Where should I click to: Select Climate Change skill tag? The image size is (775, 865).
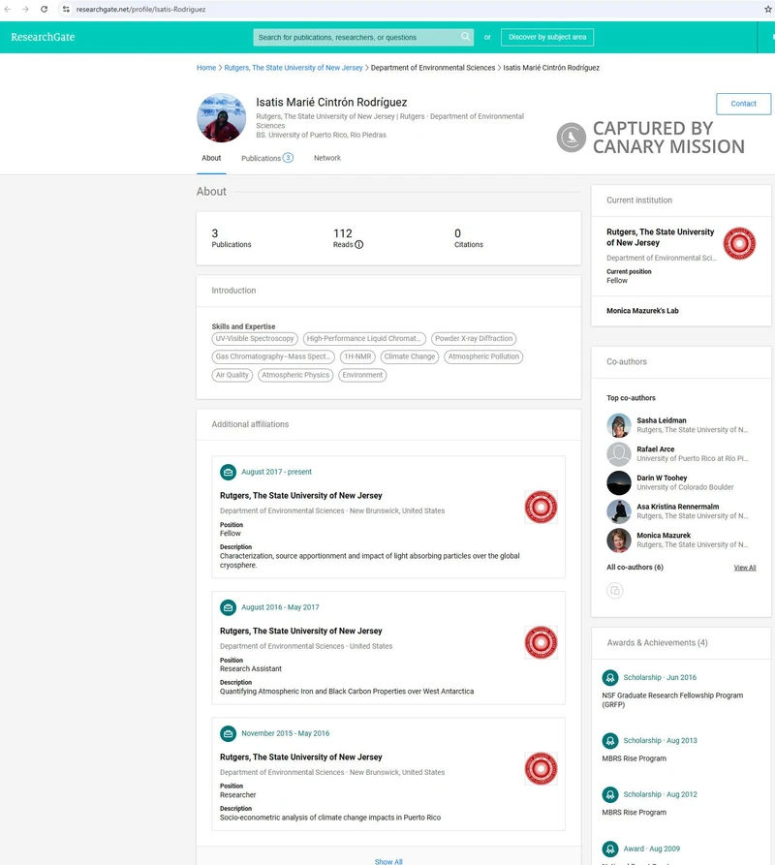[409, 356]
